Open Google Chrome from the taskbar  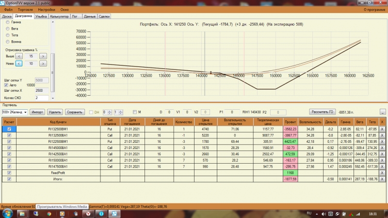coord(49,214)
